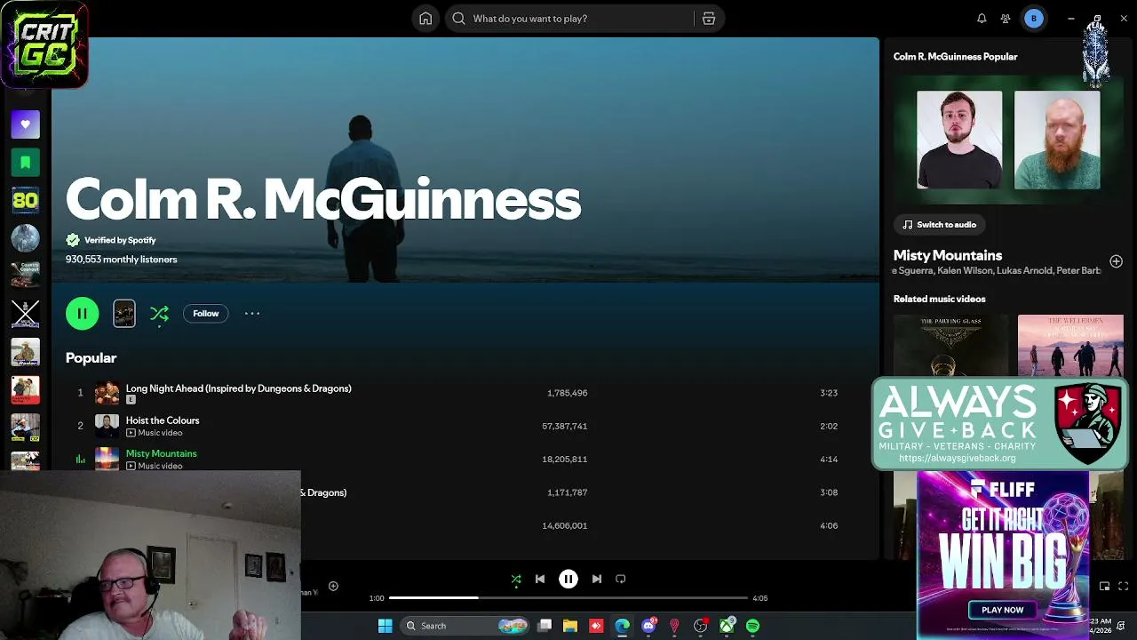The height and width of the screenshot is (640, 1137).
Task: Open Liked Songs heart tile in sidebar
Action: (25, 124)
